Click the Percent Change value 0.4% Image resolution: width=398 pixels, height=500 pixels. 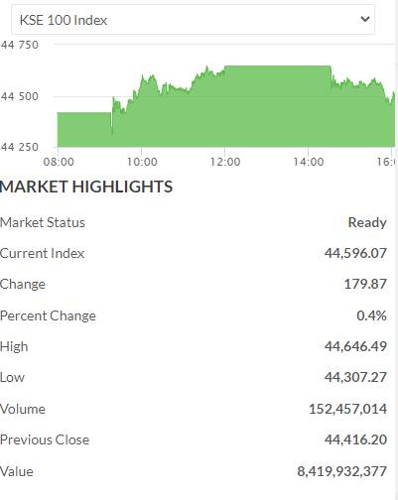(x=371, y=315)
